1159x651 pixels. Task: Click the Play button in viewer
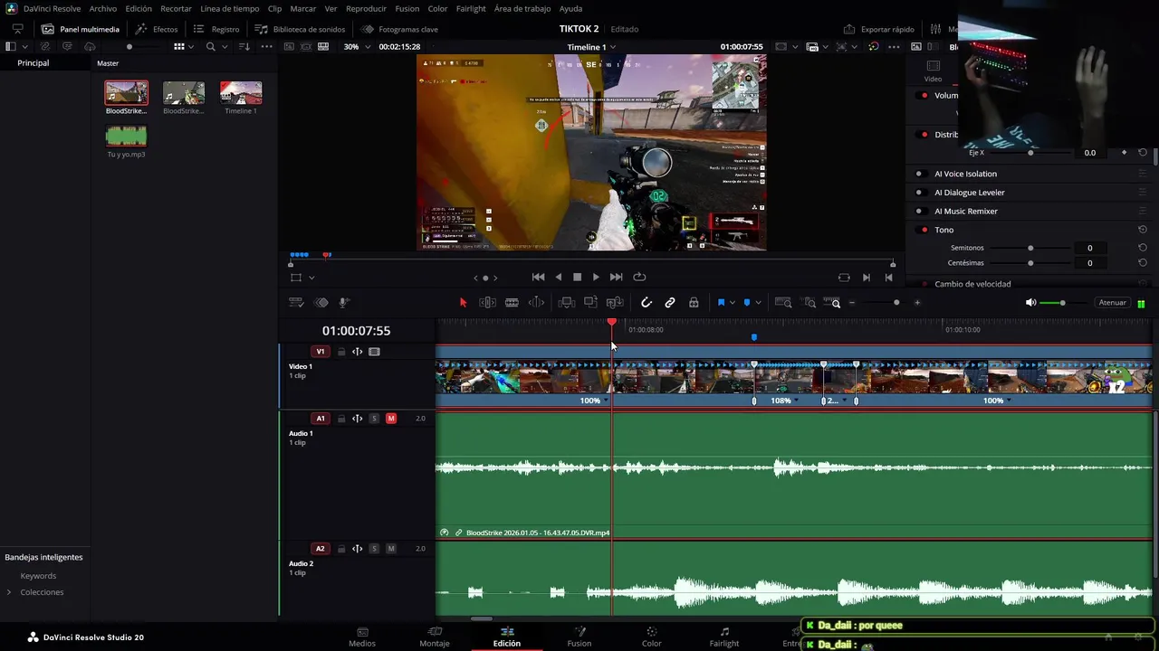coord(596,277)
